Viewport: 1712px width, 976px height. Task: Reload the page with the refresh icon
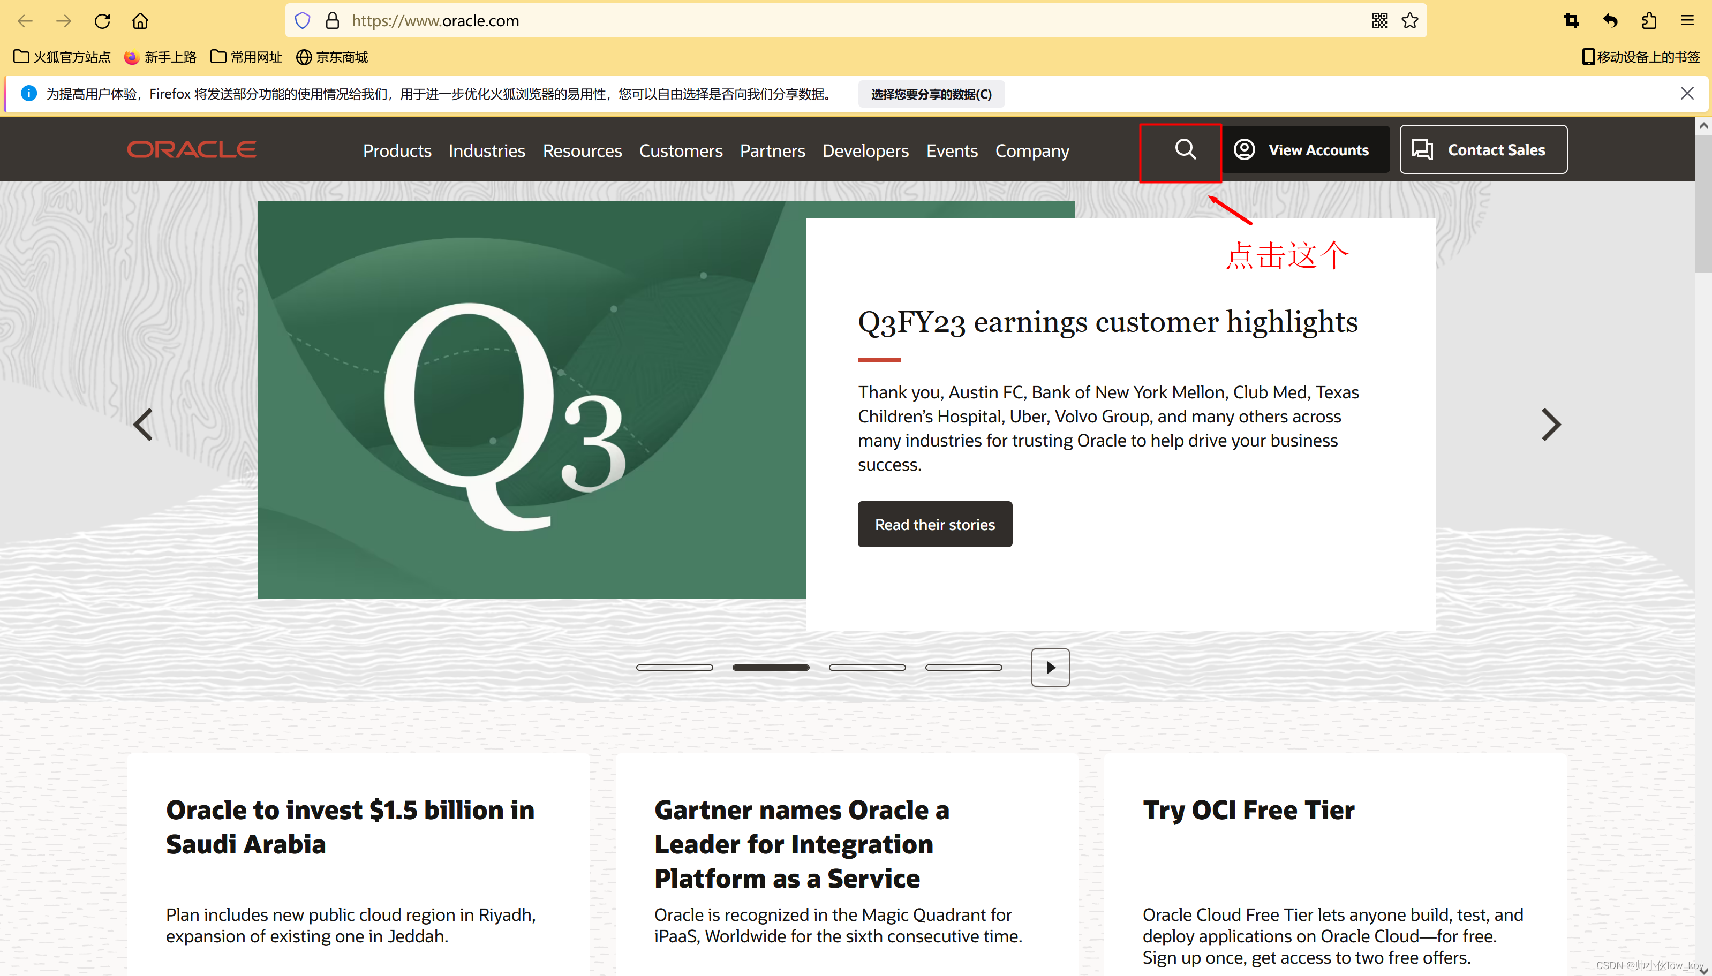click(x=102, y=21)
